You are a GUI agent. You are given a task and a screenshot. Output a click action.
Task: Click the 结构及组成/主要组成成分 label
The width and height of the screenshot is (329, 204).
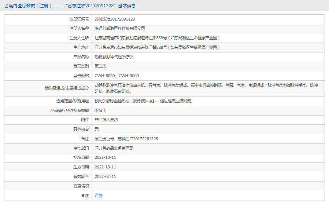pos(67,88)
